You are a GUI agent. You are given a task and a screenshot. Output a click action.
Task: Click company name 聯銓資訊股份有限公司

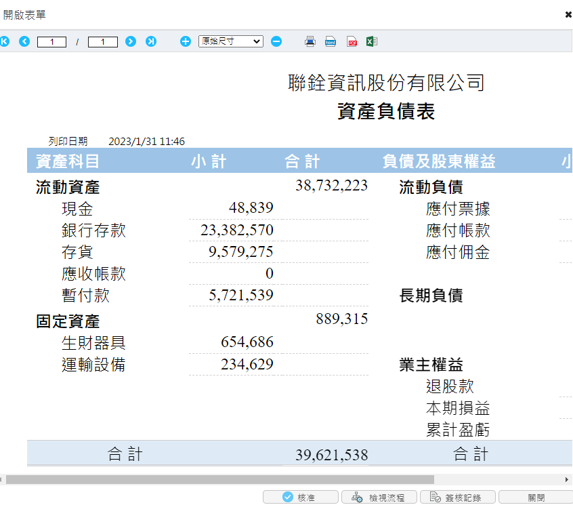click(x=386, y=82)
